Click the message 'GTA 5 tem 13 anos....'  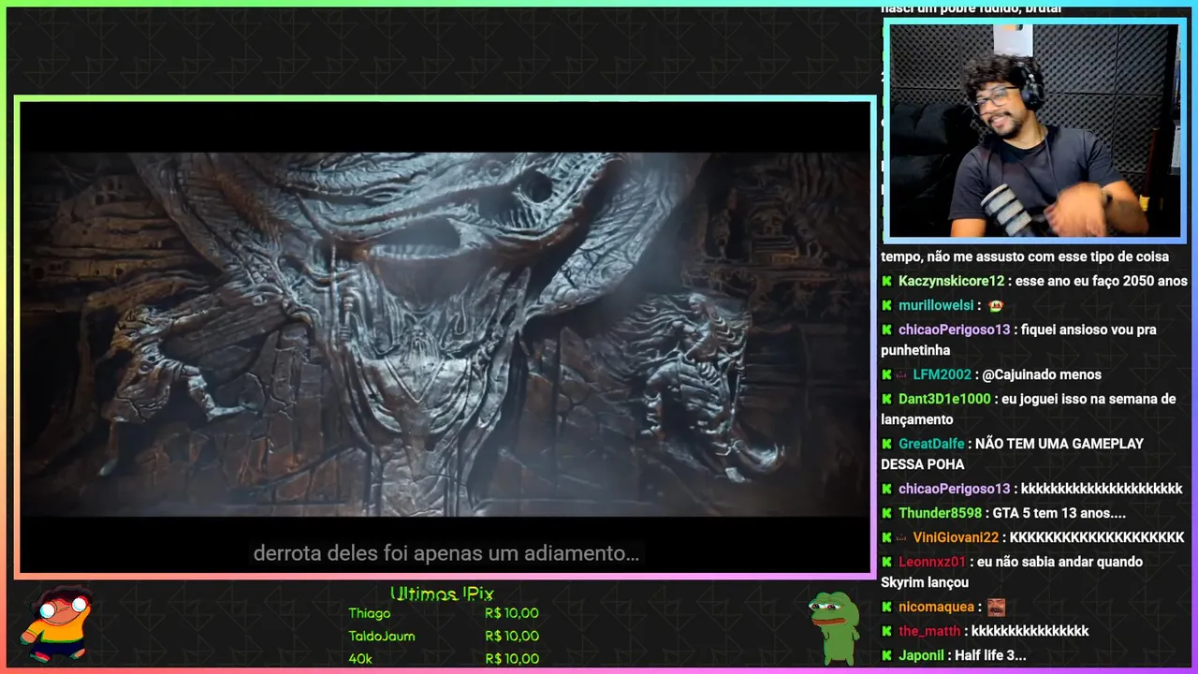(x=1059, y=513)
